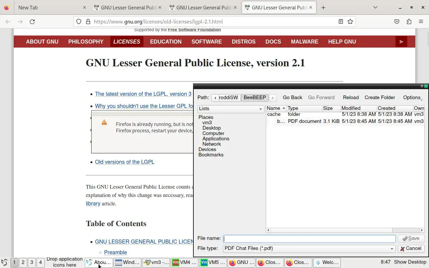Close the New Tab tab
Image resolution: width=429 pixels, height=268 pixels.
pyautogui.click(x=84, y=7)
